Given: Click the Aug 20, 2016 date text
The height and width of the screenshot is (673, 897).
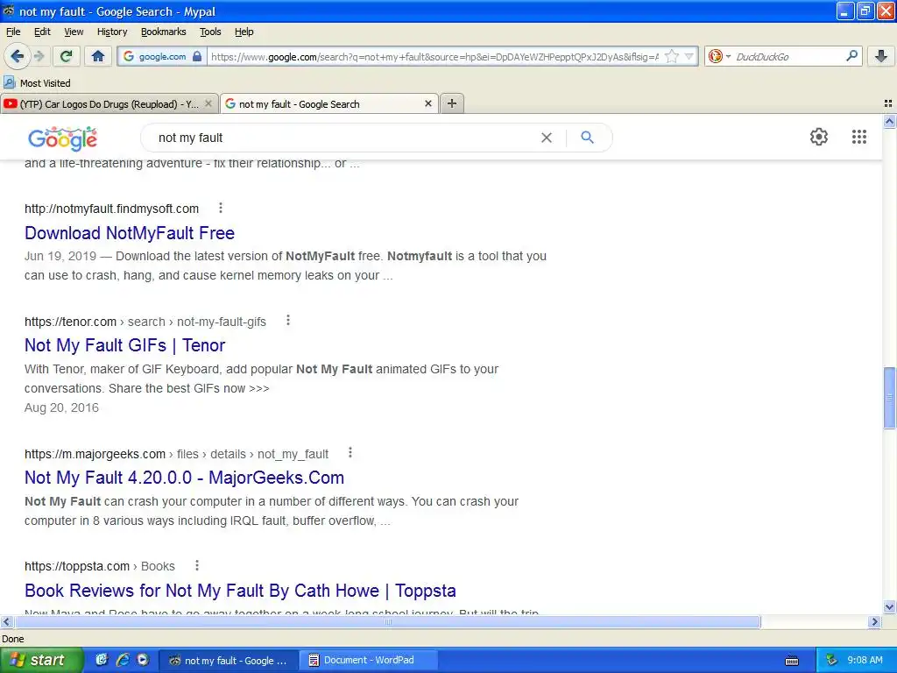Looking at the screenshot, I should pyautogui.click(x=62, y=407).
